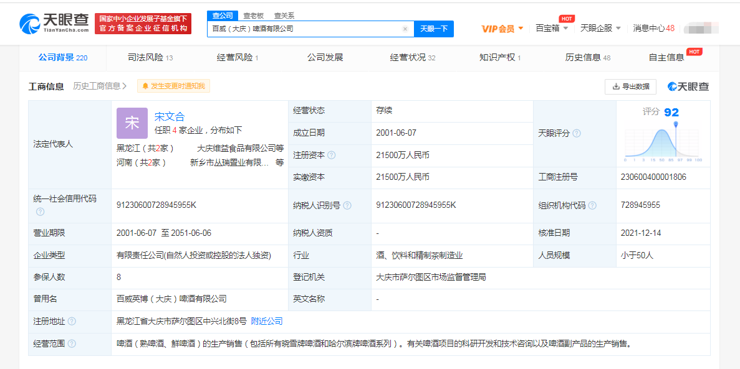Viewport: 740px width, 369px height.
Task: Clear the search box with the x icon
Action: pos(405,29)
